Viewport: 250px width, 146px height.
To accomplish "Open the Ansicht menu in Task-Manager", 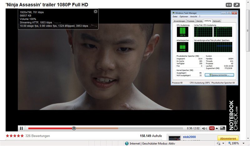I will click(x=193, y=16).
